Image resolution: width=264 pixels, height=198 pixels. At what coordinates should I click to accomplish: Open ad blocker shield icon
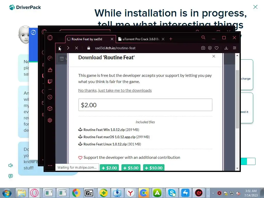coord(210,48)
